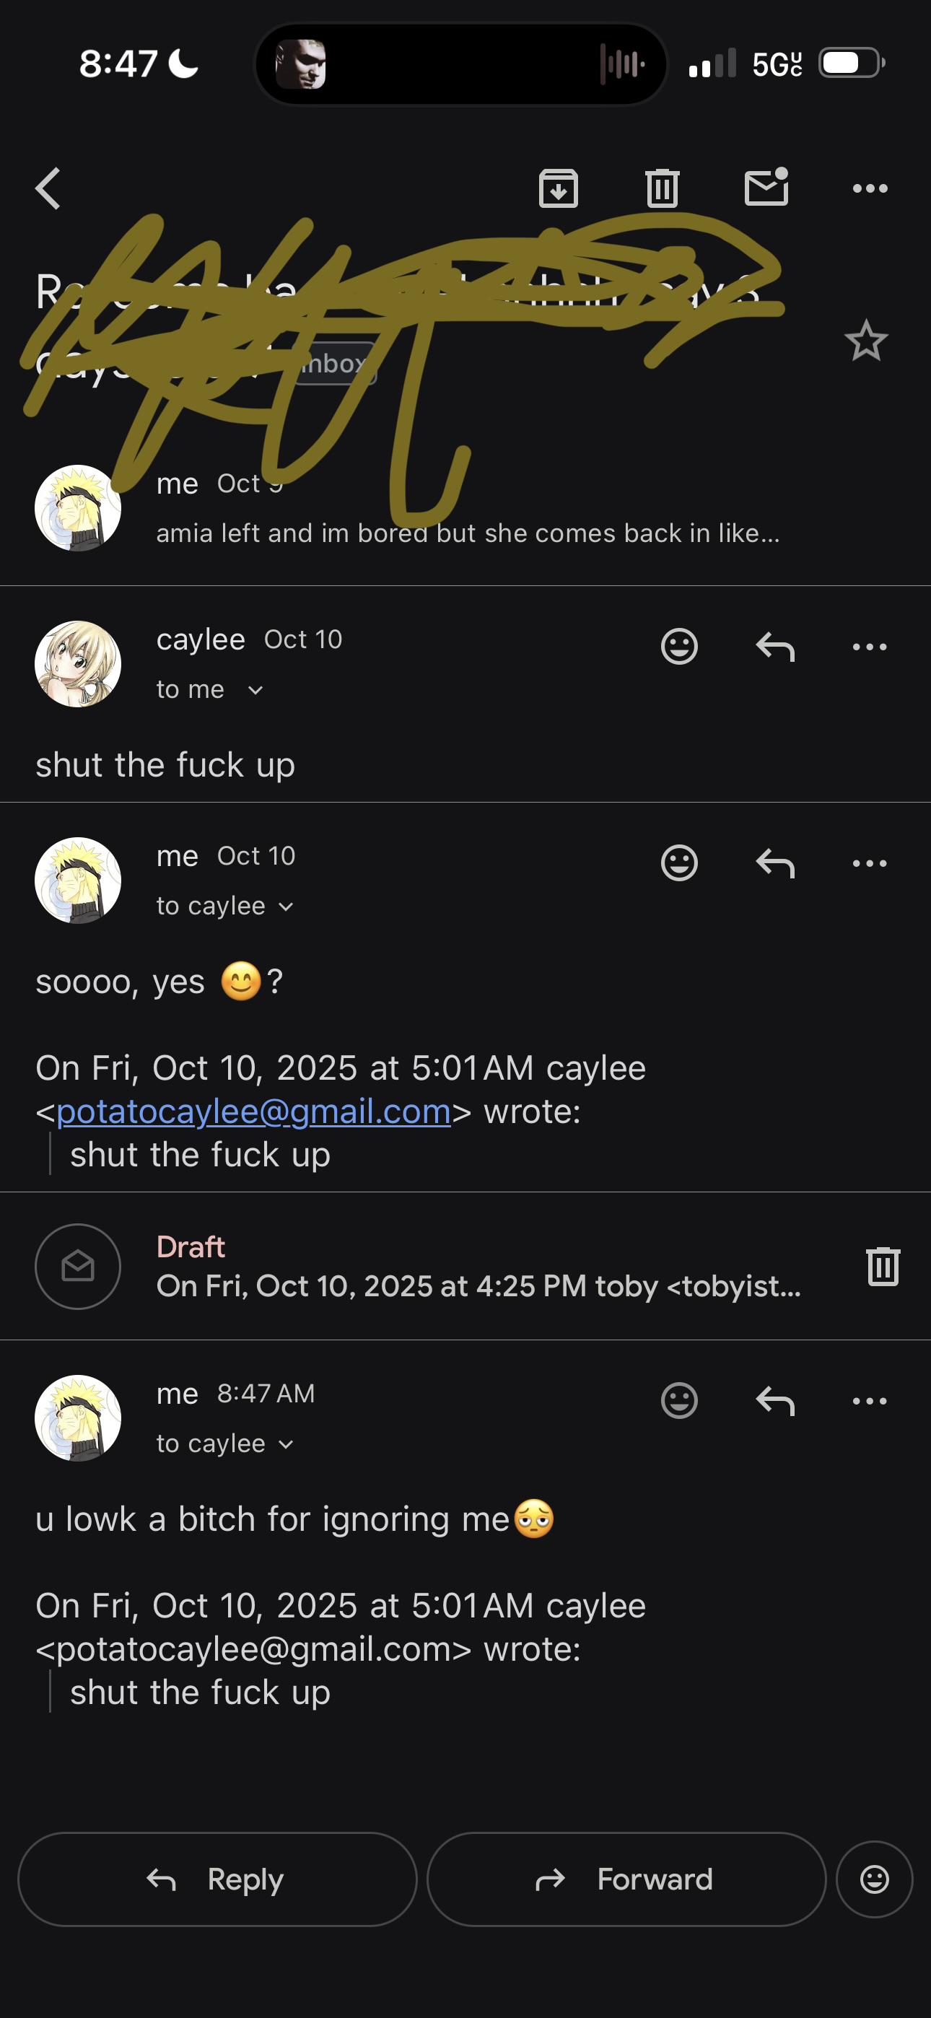This screenshot has width=931, height=2018.
Task: Archive this email conversation
Action: (558, 189)
